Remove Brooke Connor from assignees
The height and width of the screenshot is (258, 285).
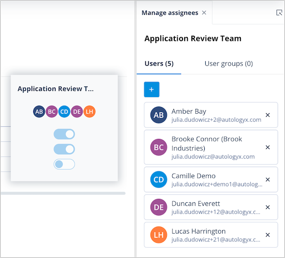(x=267, y=147)
